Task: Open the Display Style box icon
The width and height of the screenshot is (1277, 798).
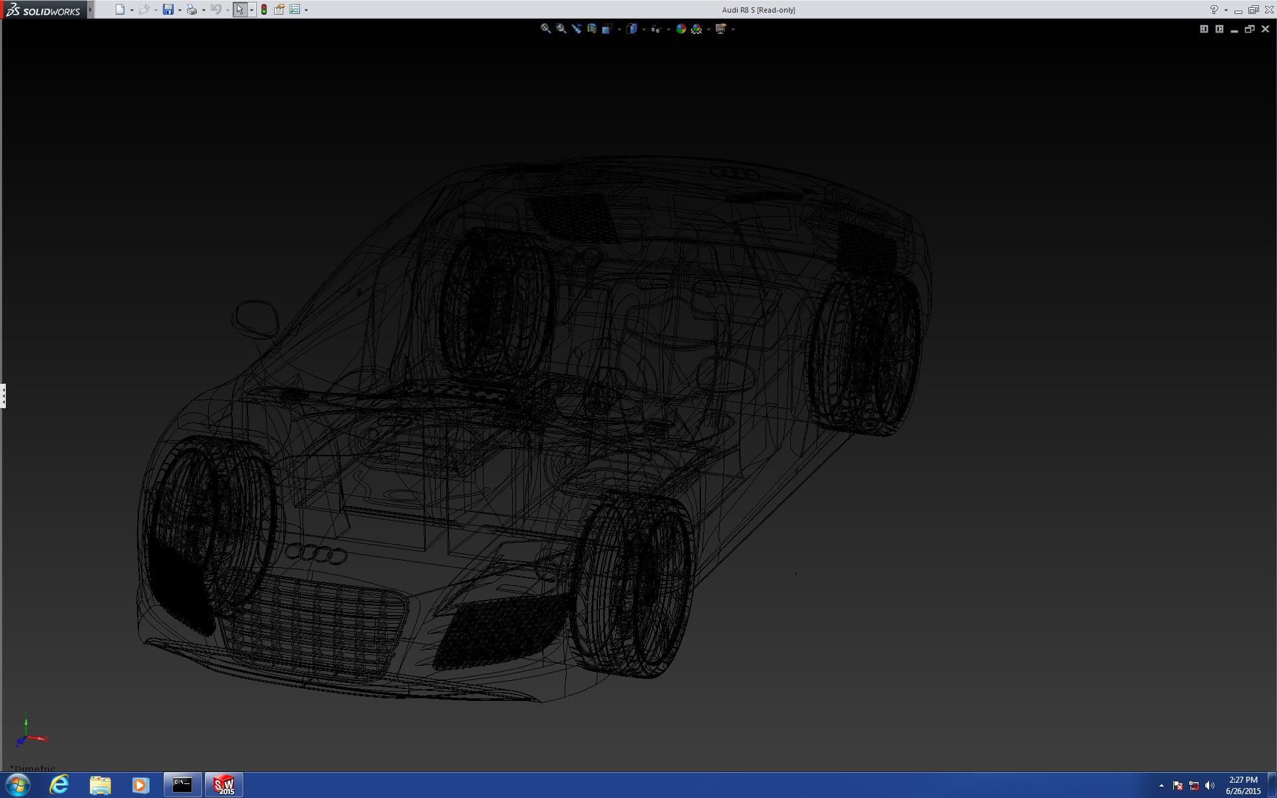Action: 632,29
